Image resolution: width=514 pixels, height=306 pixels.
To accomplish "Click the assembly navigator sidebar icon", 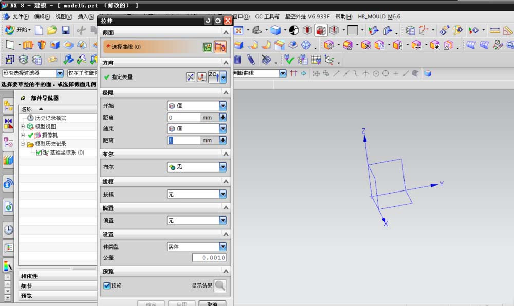I will pos(8,106).
